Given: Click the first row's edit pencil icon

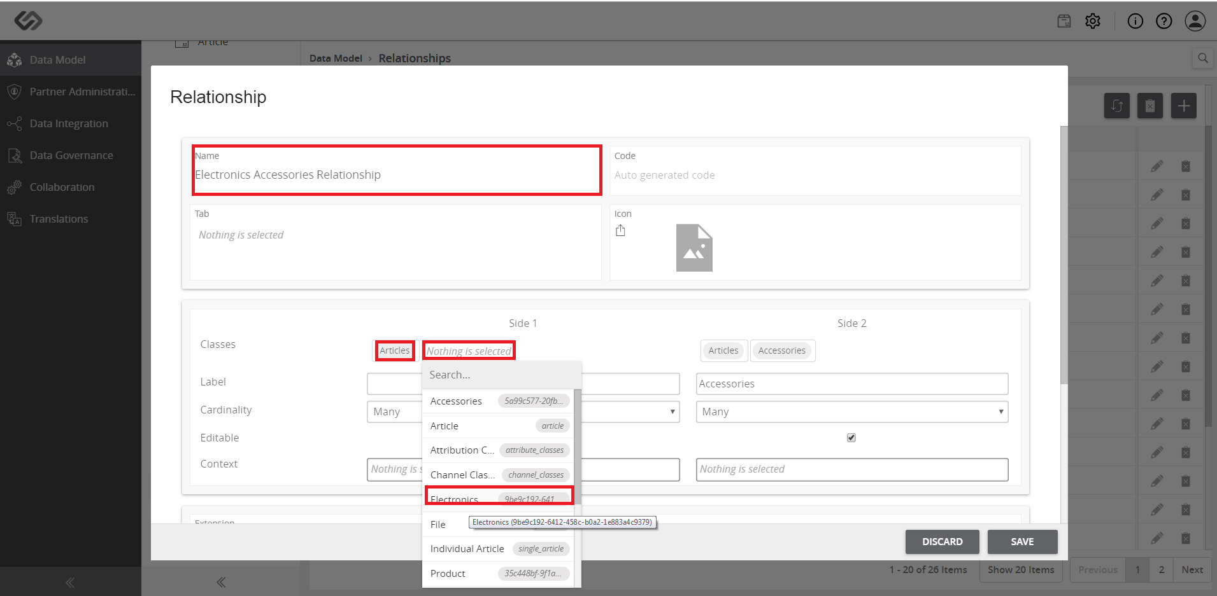Looking at the screenshot, I should [1157, 166].
